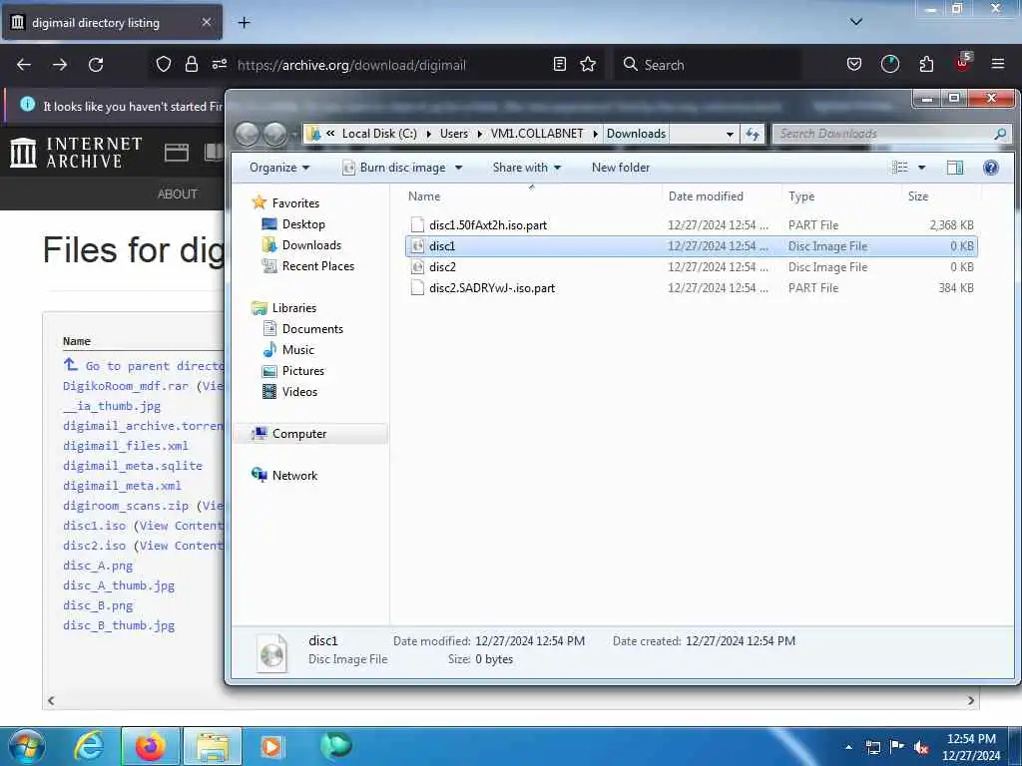This screenshot has height=766, width=1022.
Task: Open the ABOUT nav item
Action: (x=178, y=194)
